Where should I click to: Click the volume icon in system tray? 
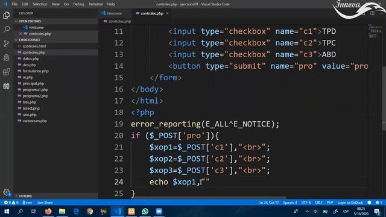click(316, 212)
